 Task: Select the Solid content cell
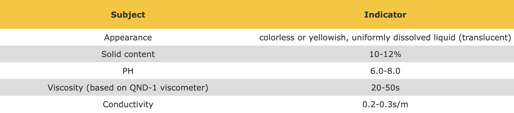(x=128, y=54)
